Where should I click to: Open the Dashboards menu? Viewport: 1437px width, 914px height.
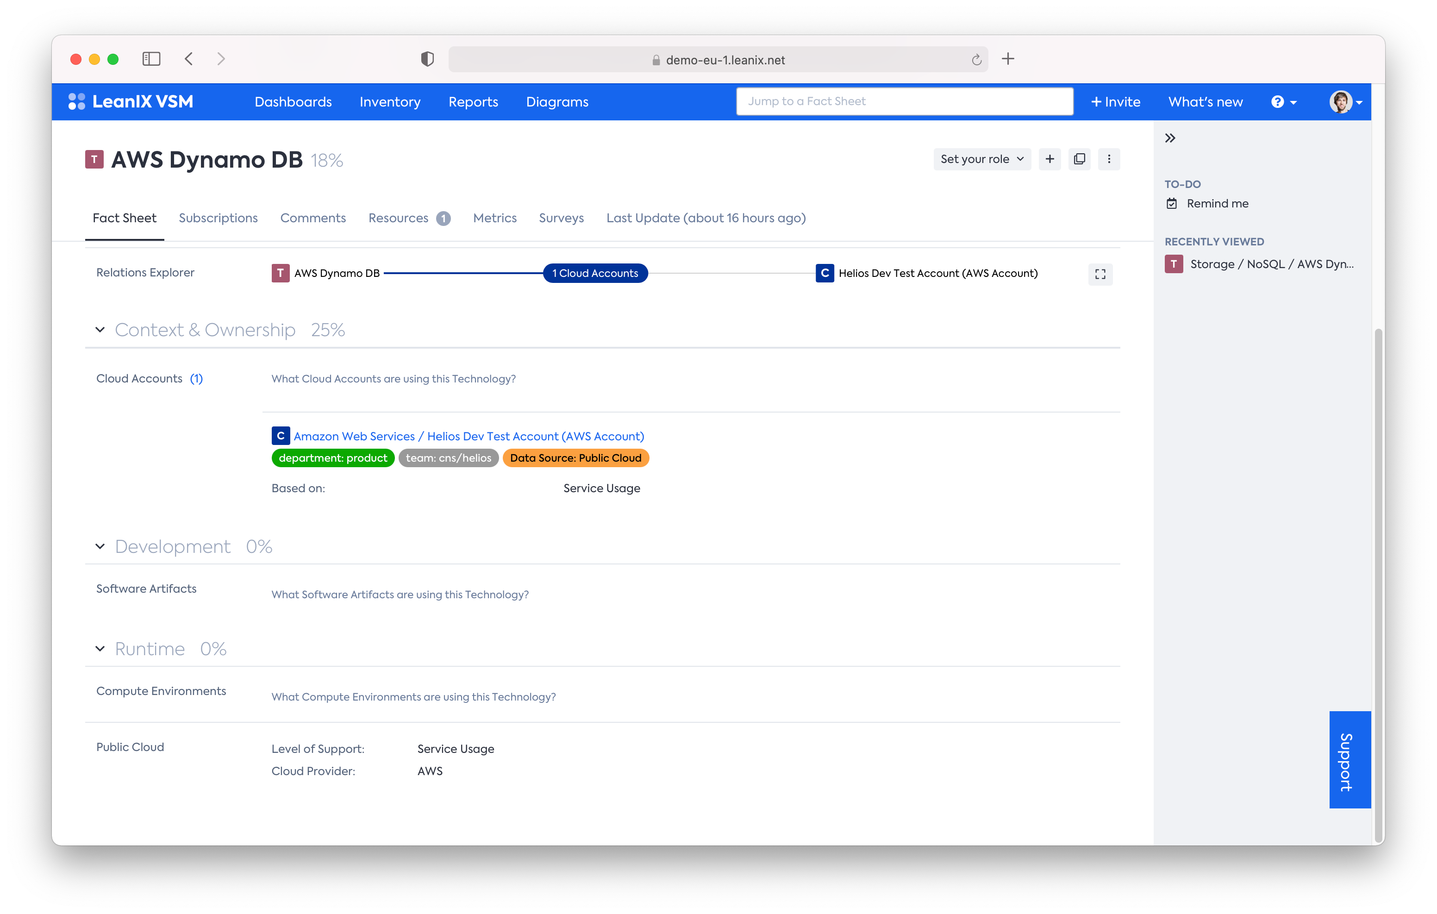293,101
